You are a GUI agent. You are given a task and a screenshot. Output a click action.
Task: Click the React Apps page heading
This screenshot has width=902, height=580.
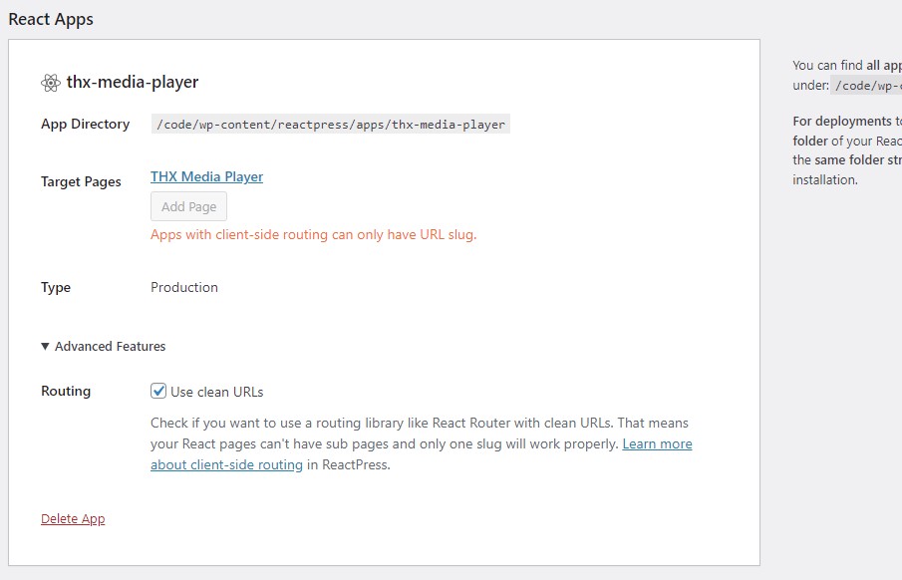pyautogui.click(x=51, y=19)
